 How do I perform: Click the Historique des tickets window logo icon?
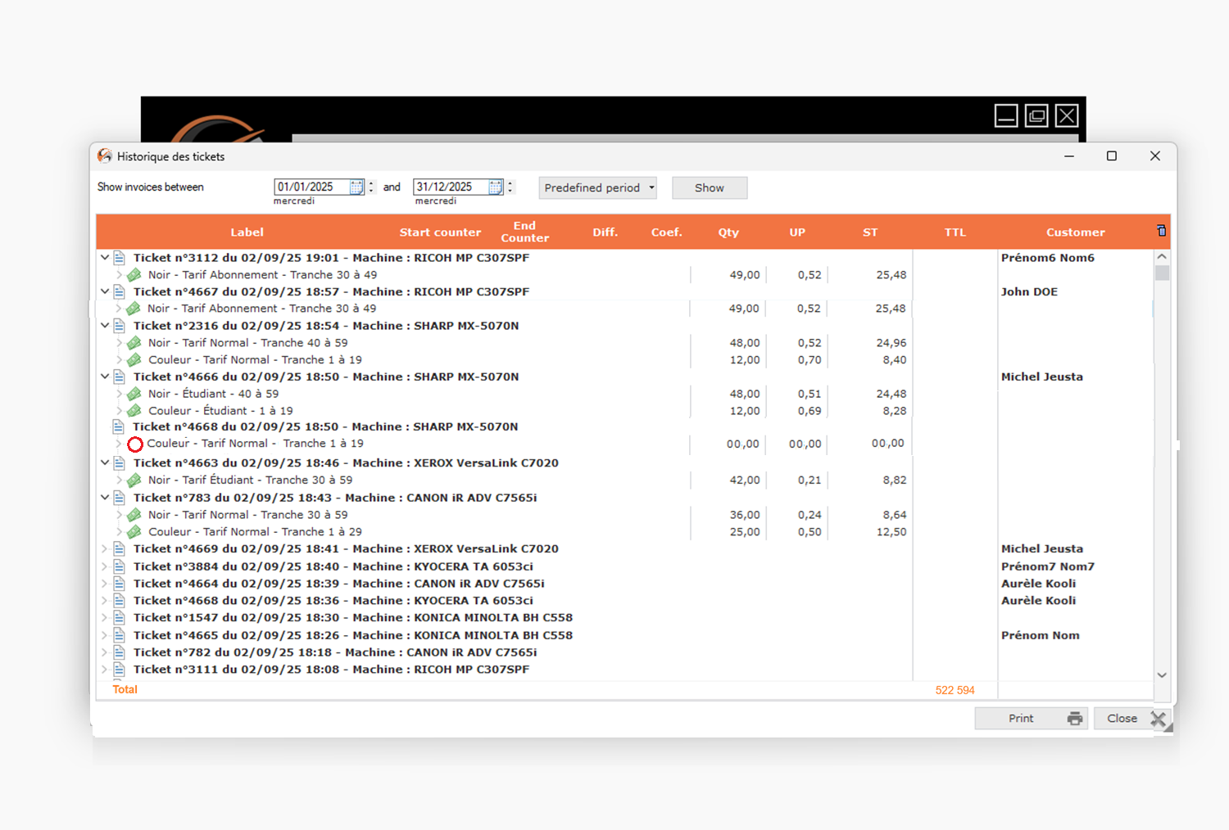tap(104, 156)
